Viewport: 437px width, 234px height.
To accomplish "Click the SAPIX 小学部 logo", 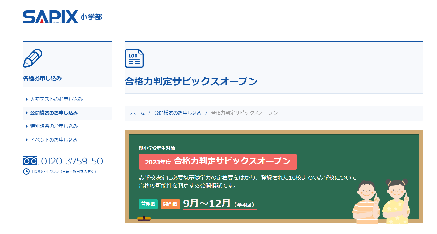I will pyautogui.click(x=63, y=17).
